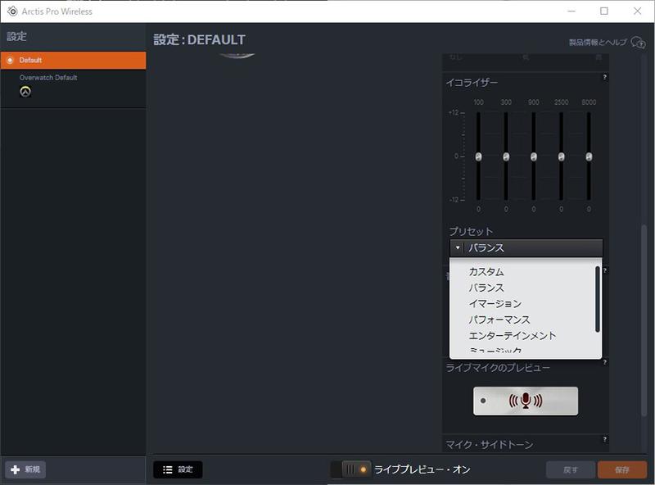Click the red microphone live preview icon
Image resolution: width=655 pixels, height=485 pixels.
(525, 401)
